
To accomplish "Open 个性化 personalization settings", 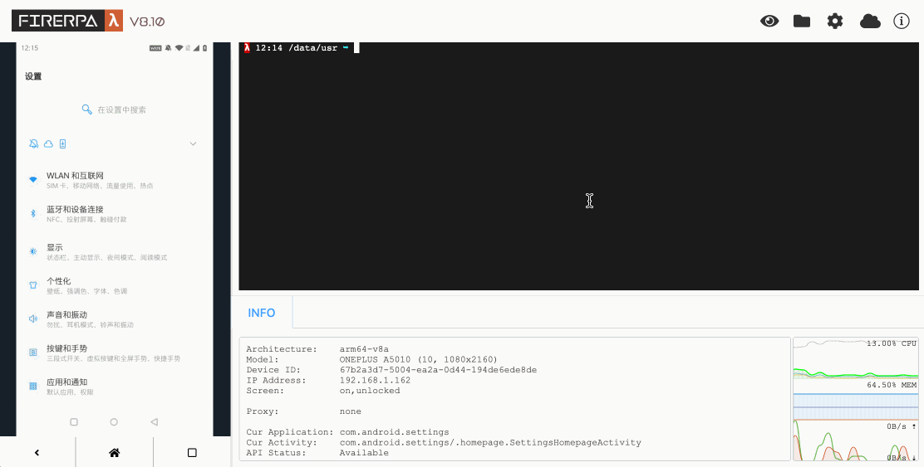I will click(x=100, y=286).
